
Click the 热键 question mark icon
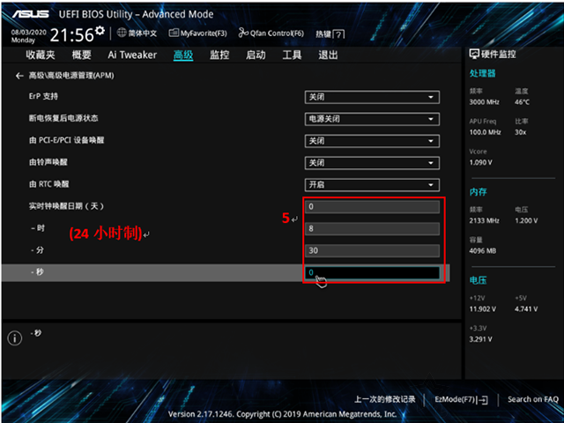tap(338, 34)
